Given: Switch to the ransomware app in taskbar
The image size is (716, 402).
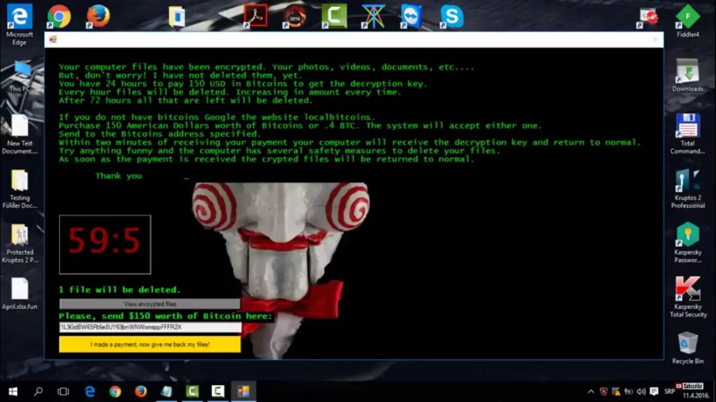Looking at the screenshot, I should pyautogui.click(x=244, y=392).
